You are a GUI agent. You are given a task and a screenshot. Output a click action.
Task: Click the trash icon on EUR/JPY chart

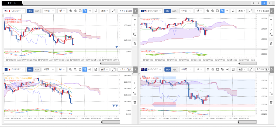point(135,102)
